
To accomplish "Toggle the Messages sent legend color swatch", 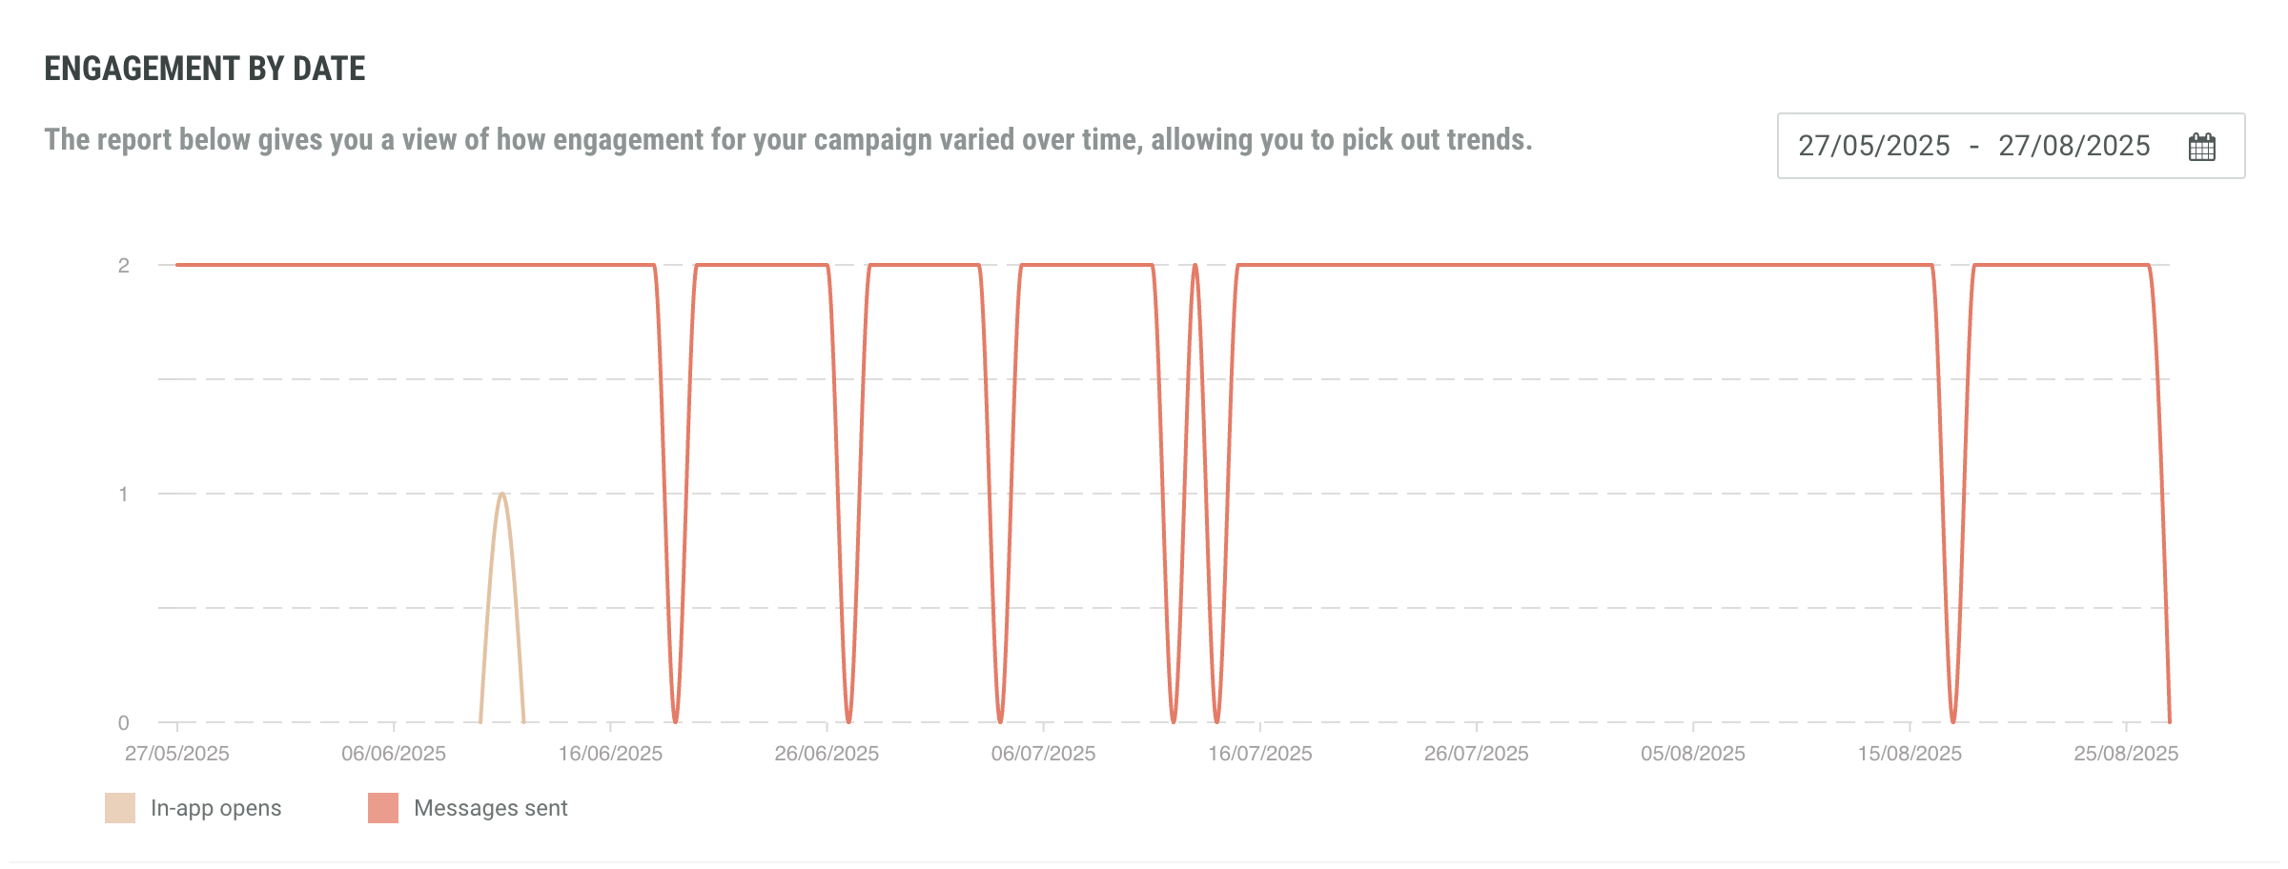I will [x=383, y=808].
